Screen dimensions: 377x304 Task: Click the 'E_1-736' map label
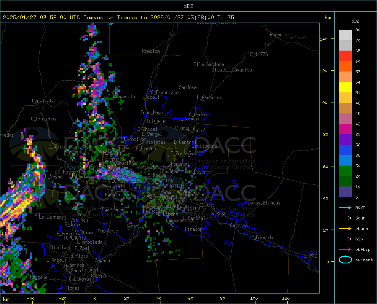tap(259, 54)
